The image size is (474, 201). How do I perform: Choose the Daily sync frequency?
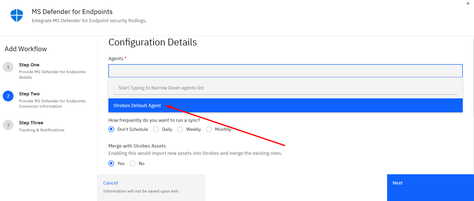tap(156, 129)
